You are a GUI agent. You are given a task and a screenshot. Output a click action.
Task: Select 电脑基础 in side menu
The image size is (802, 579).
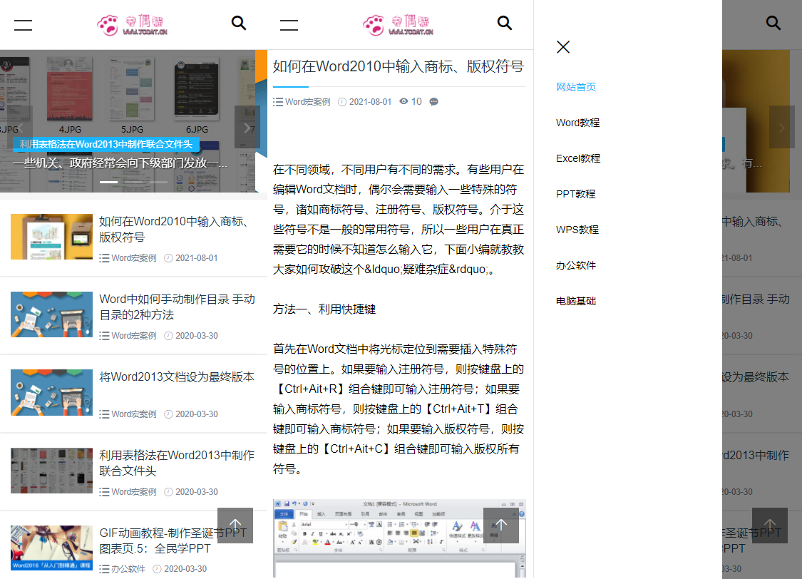click(576, 301)
